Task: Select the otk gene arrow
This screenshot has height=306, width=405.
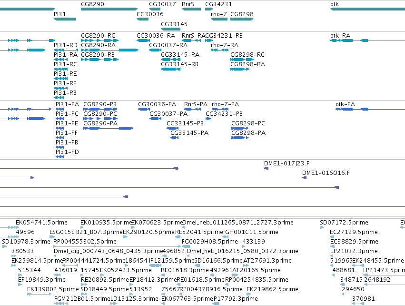Action: (367, 9)
